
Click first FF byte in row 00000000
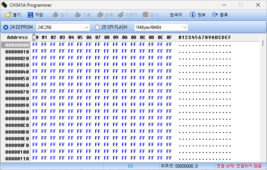pos(35,45)
